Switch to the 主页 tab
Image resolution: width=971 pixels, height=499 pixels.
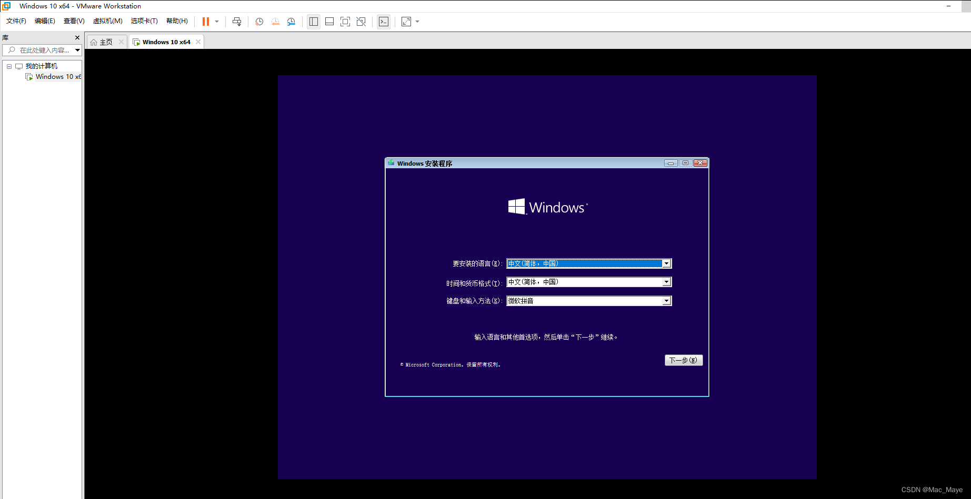coord(106,42)
